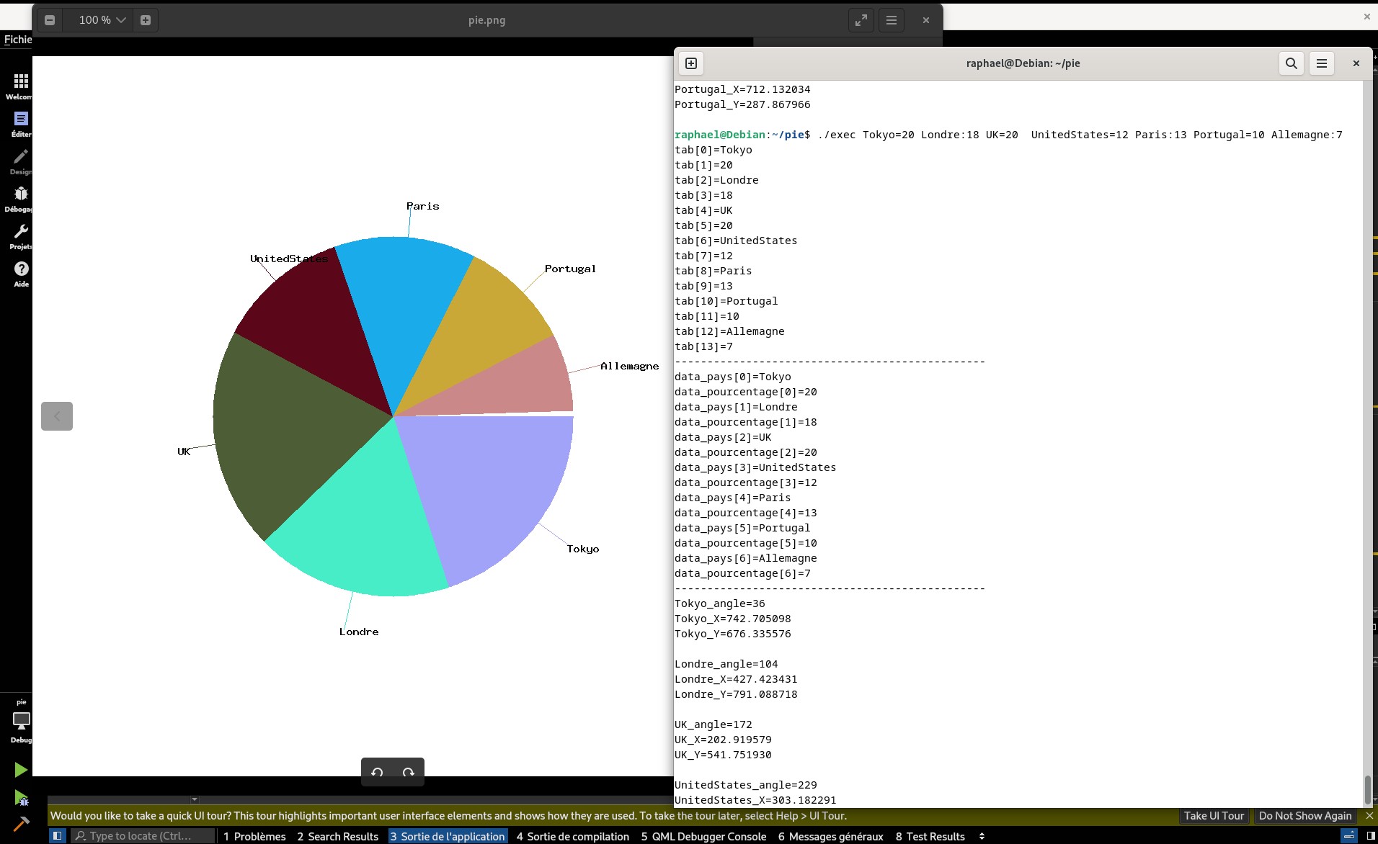Toggle image viewer fullscreen mode

point(861,20)
